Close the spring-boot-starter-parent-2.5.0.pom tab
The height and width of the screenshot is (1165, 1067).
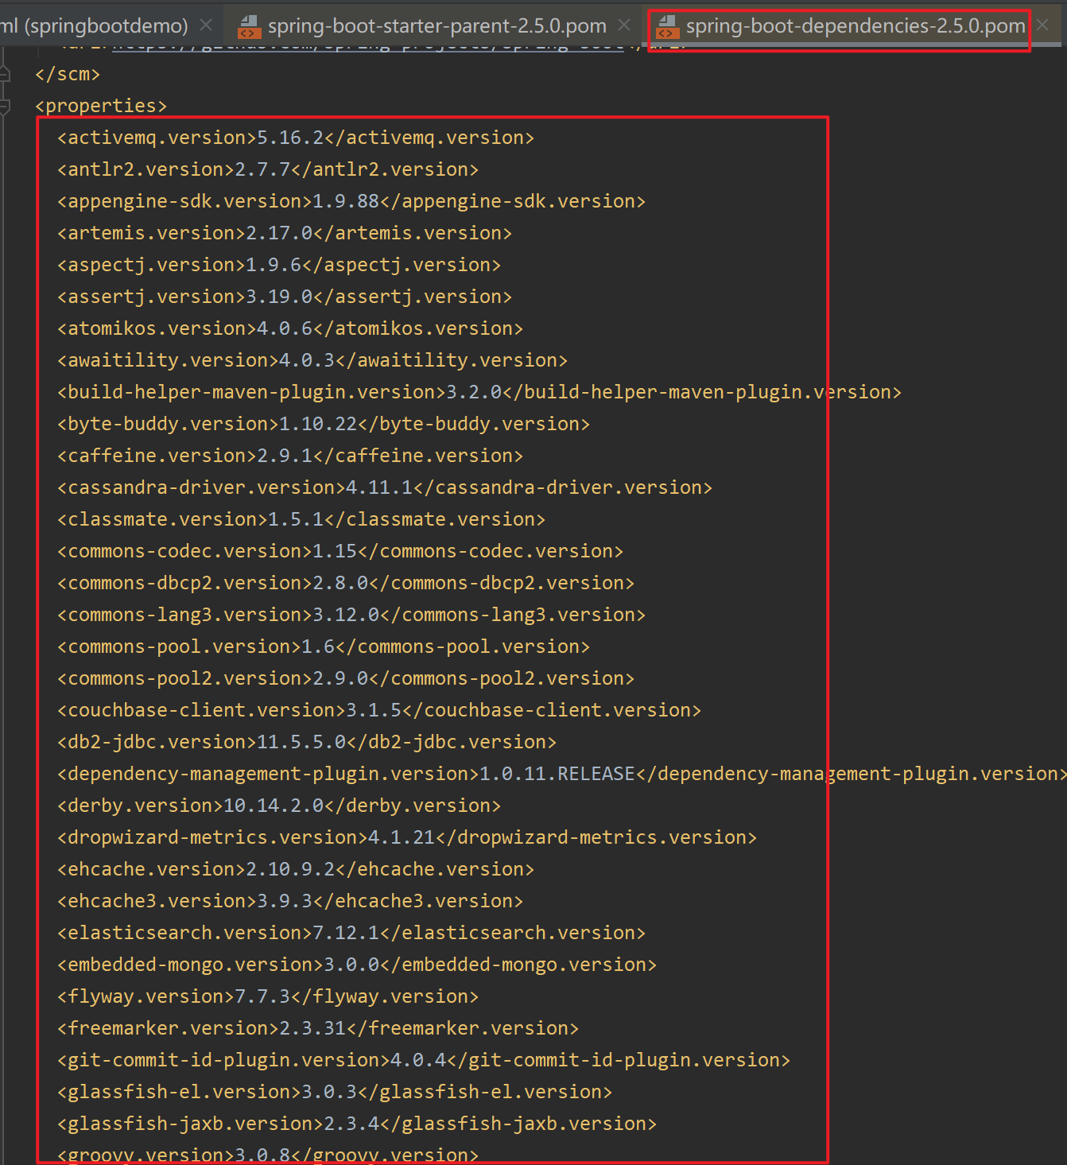click(x=625, y=25)
